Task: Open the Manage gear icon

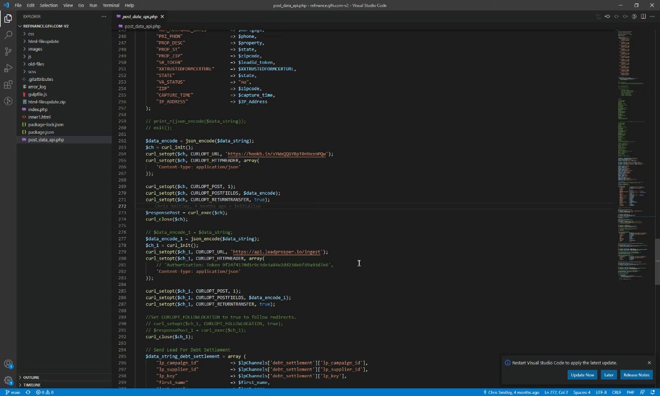Action: pos(8,380)
